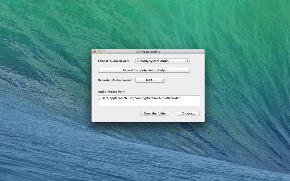Open the Choose Audio Device dropdown
Viewport: 290px width, 181px height.
(x=162, y=61)
